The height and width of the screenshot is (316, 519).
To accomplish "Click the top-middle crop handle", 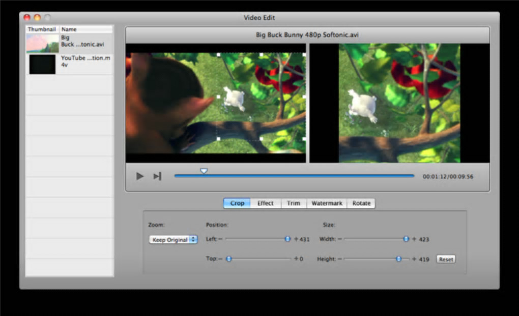I will pyautogui.click(x=262, y=55).
